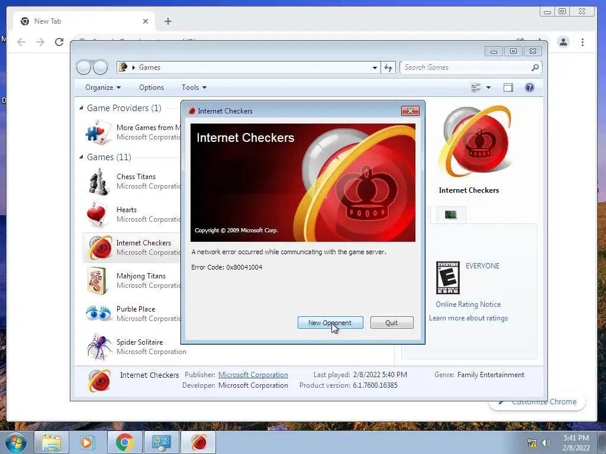Open the Organize menu in Games window
The image size is (606, 454).
(103, 87)
